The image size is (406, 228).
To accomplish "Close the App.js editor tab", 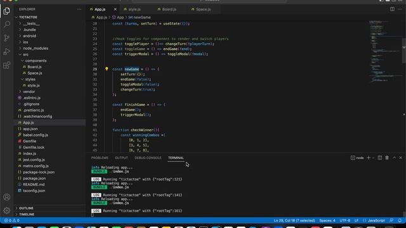I will (115, 9).
